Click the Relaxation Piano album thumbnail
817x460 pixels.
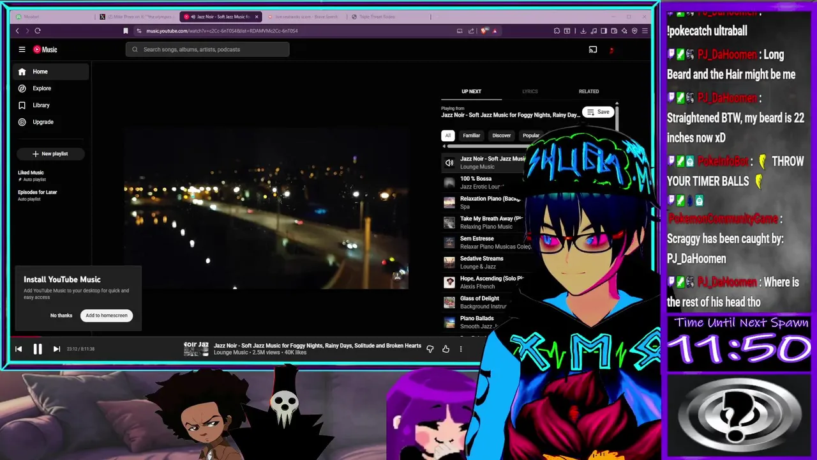click(449, 203)
